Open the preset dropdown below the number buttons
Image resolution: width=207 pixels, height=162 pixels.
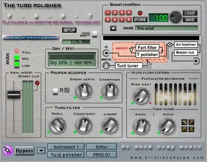point(113,29)
